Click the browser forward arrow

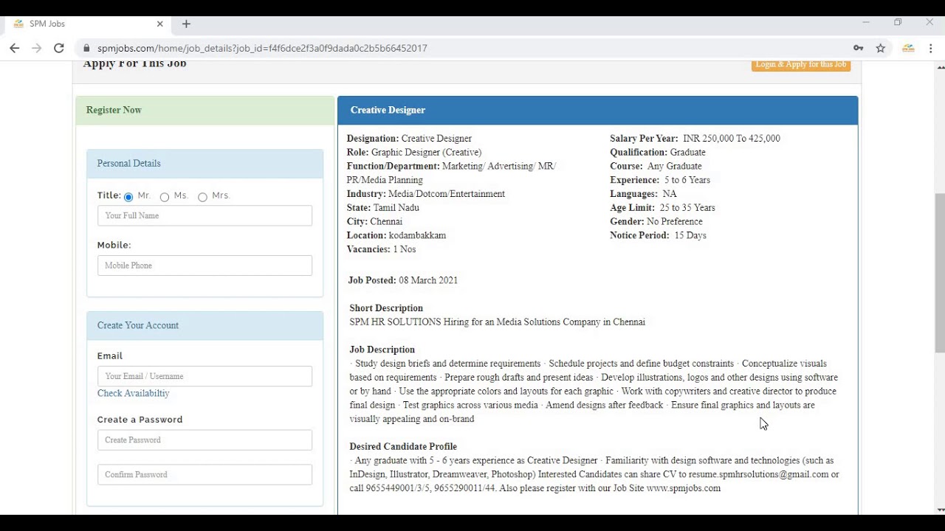[37, 48]
